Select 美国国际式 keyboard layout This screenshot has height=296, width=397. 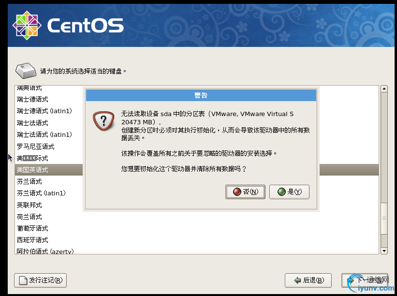coord(32,158)
